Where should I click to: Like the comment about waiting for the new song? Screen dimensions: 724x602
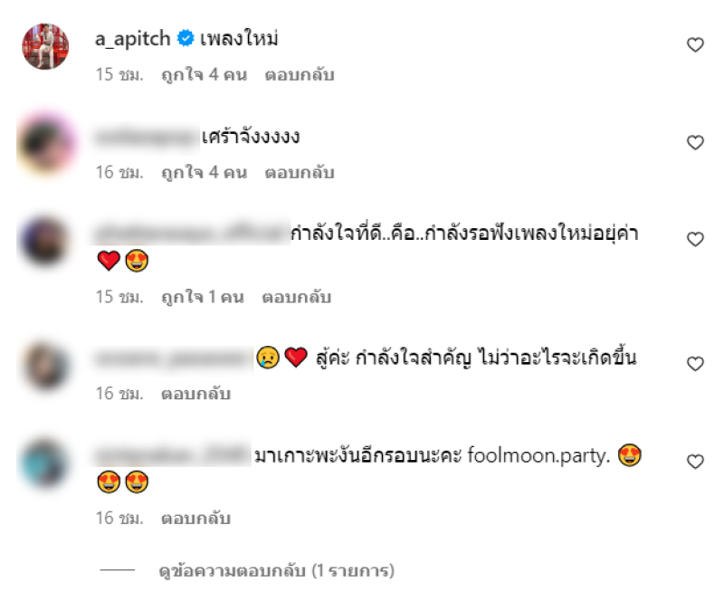click(695, 239)
